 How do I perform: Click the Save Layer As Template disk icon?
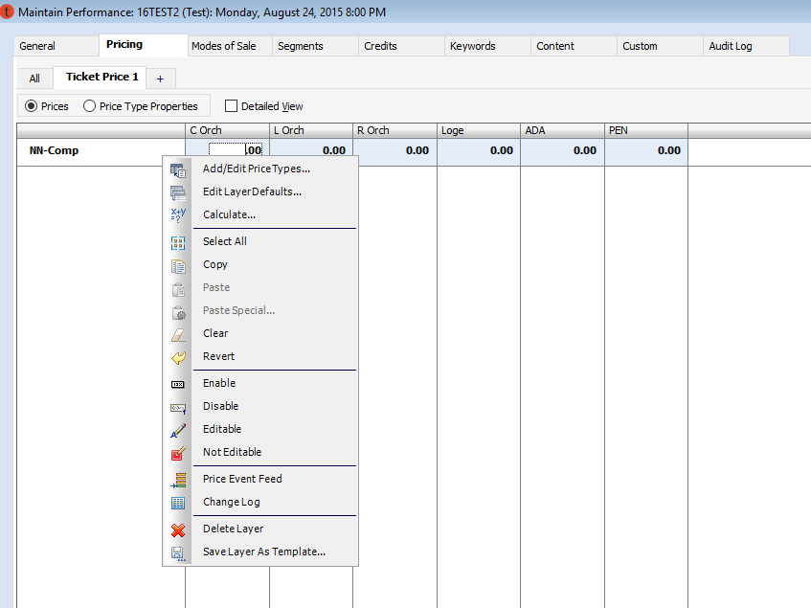[178, 553]
